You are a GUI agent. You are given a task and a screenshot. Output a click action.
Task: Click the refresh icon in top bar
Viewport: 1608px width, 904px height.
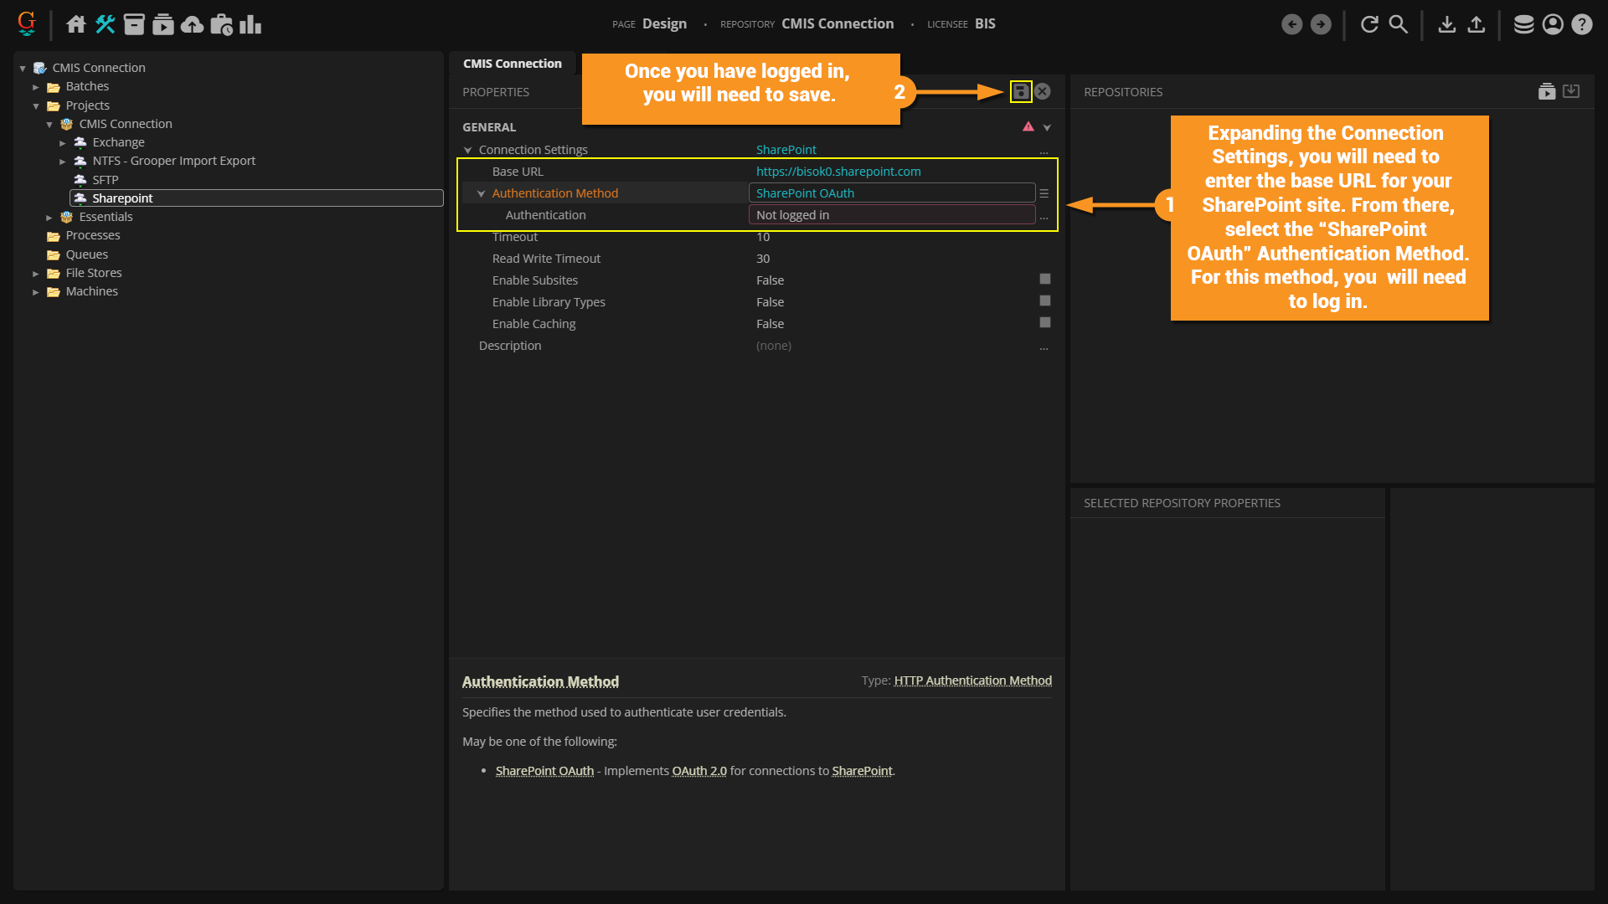1369,24
